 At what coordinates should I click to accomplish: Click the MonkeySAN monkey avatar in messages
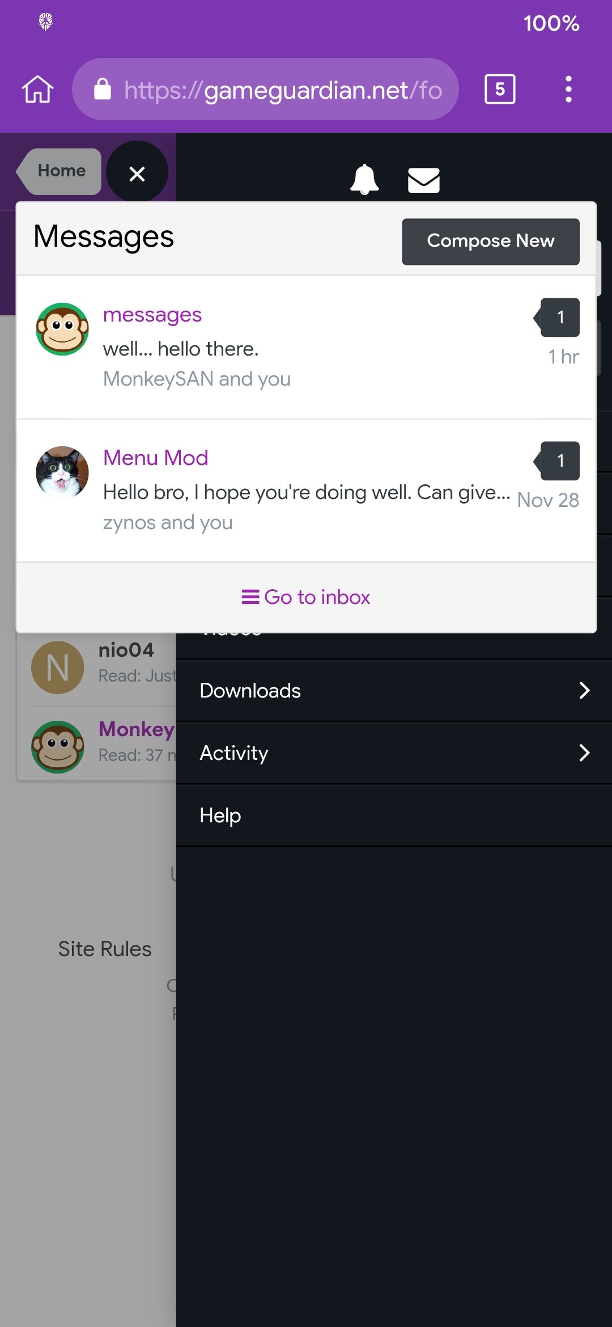[x=62, y=329]
